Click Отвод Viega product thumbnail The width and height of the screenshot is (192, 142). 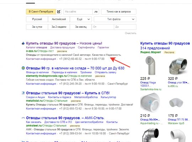pyautogui.click(x=150, y=65)
